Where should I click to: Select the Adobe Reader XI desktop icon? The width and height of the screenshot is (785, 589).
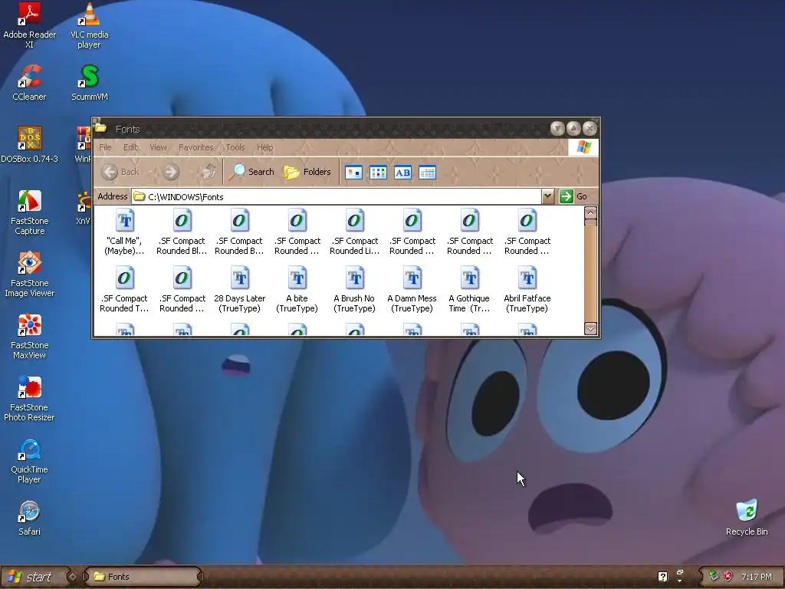pyautogui.click(x=30, y=25)
